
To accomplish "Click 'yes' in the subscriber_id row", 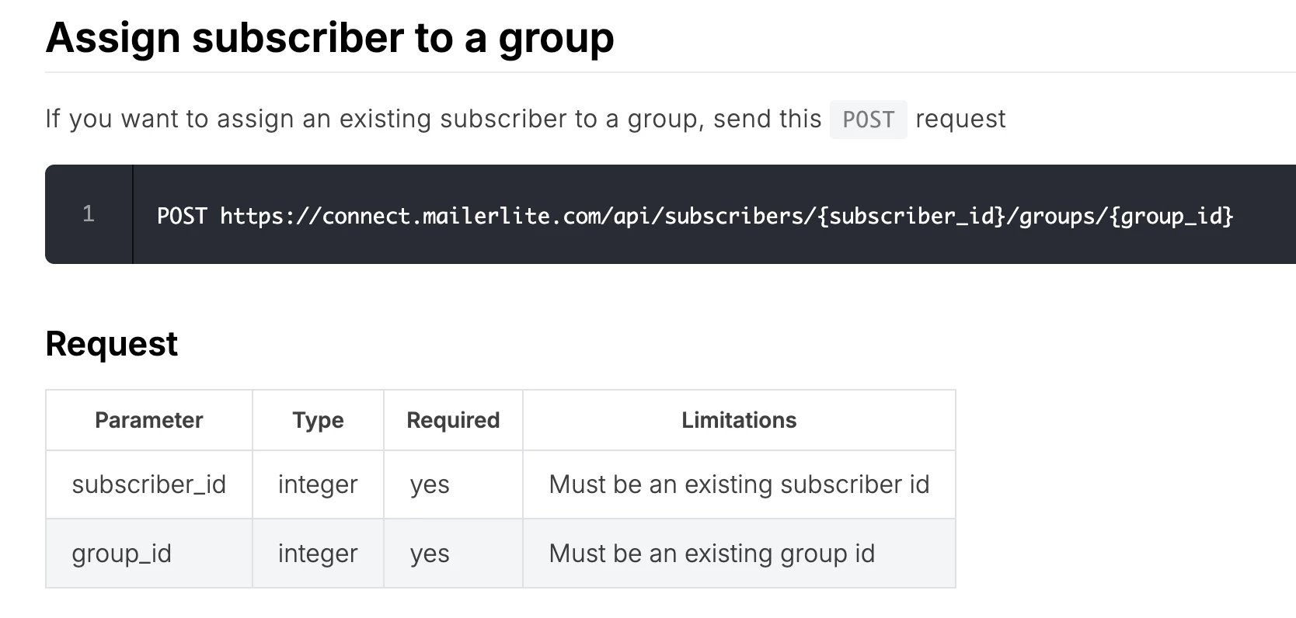I will (x=430, y=484).
